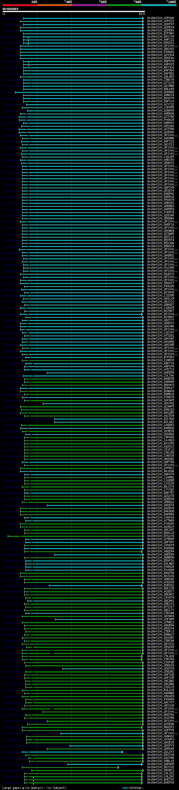179x790 pixels.
Task: Select the UniRef100_O02056 entry
Action: point(160,718)
